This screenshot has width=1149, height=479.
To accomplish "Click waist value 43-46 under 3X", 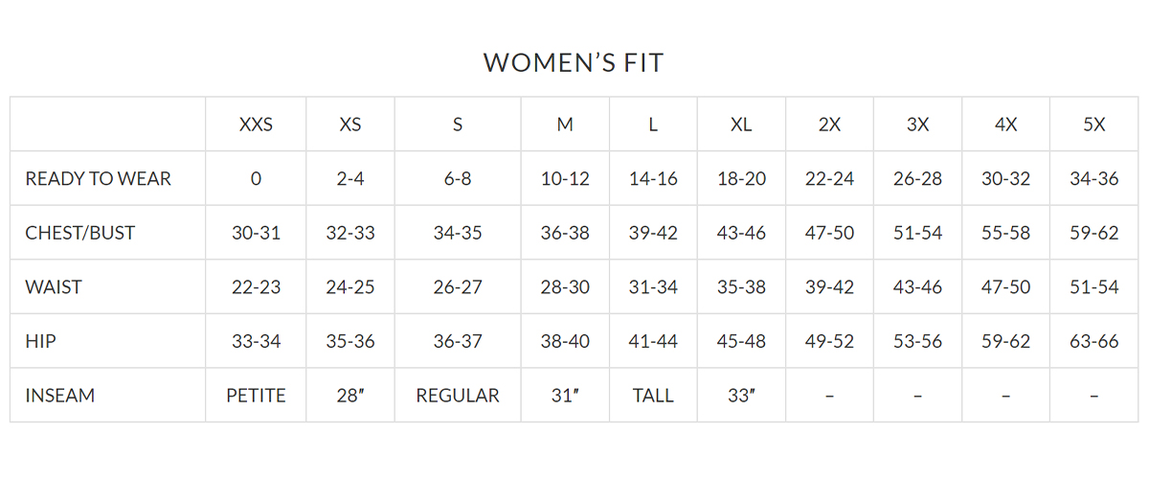I will [917, 287].
